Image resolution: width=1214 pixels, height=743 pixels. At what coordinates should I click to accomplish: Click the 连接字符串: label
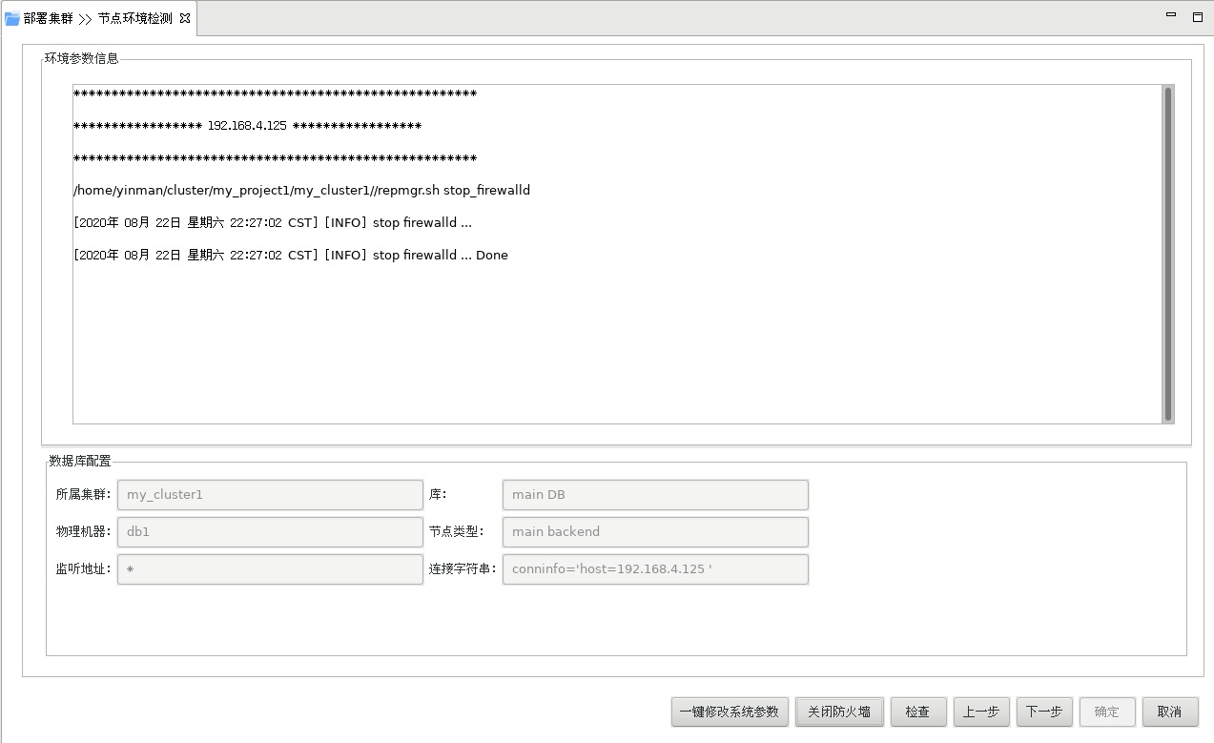[463, 569]
